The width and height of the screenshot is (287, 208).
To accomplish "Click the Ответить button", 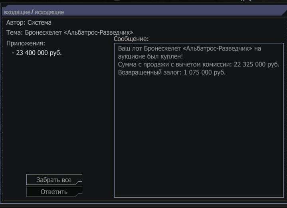I will [54, 192].
